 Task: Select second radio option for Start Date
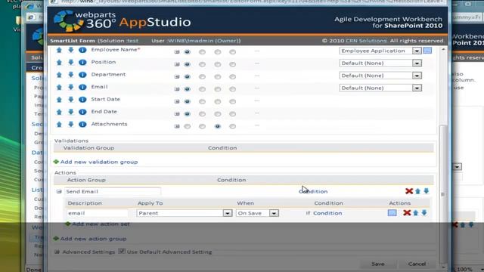point(202,101)
